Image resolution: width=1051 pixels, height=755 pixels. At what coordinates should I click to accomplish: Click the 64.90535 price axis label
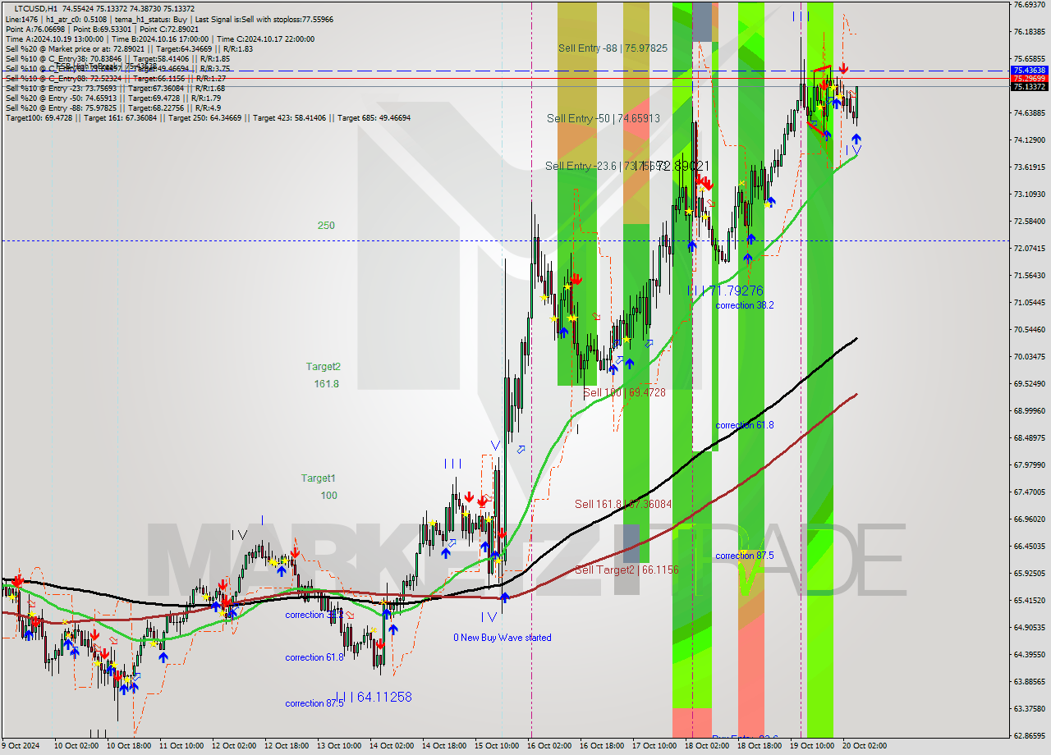(1029, 627)
